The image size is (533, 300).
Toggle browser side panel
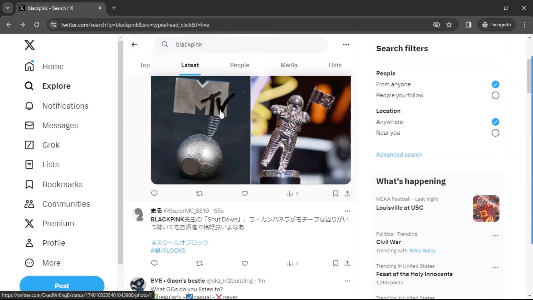click(x=469, y=25)
